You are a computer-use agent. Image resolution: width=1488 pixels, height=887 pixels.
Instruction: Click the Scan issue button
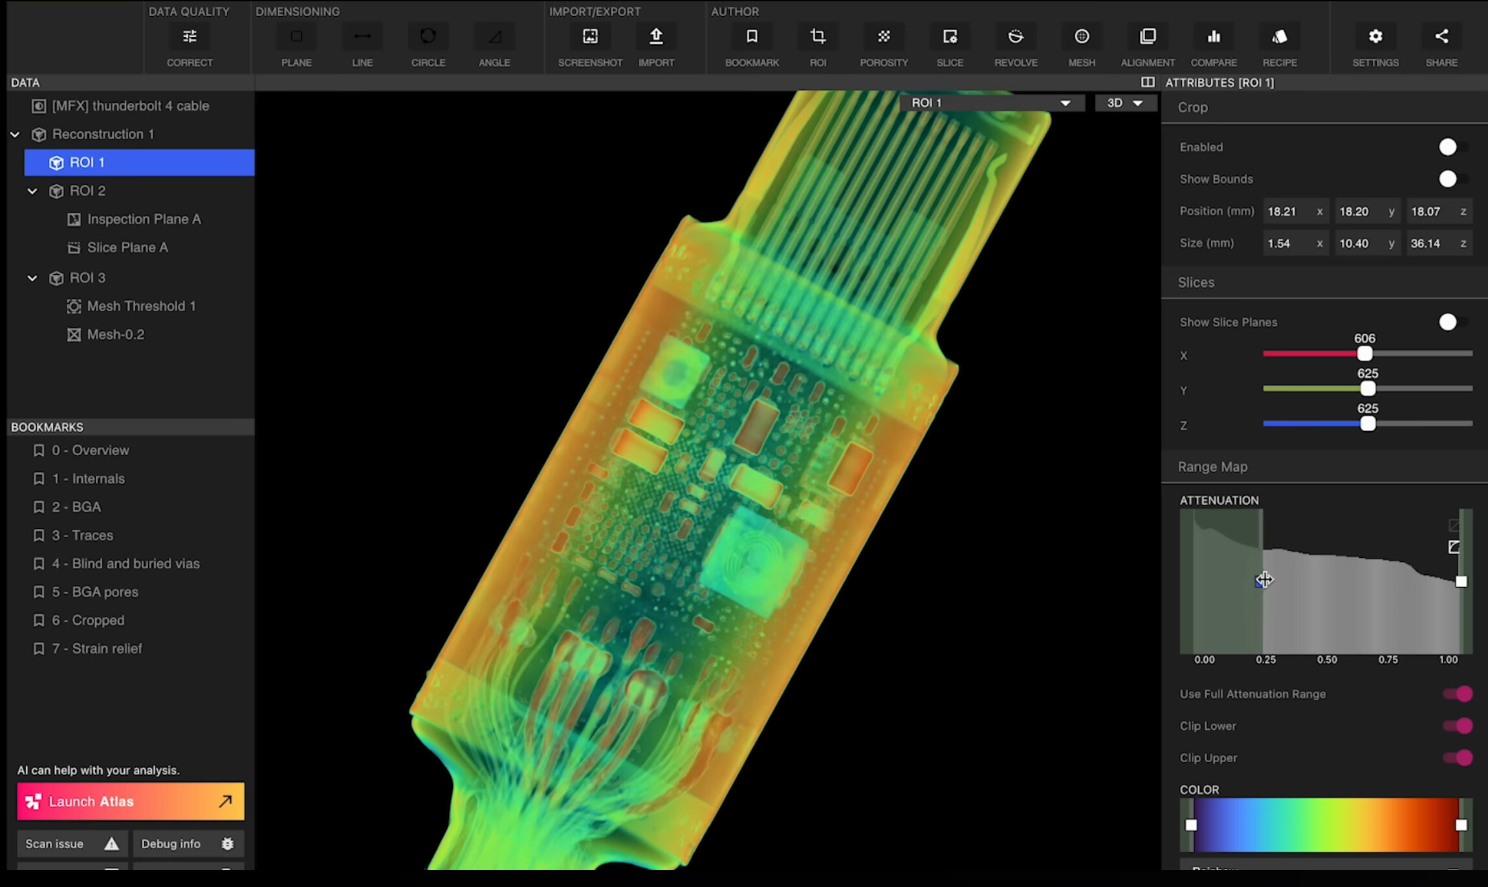coord(72,844)
